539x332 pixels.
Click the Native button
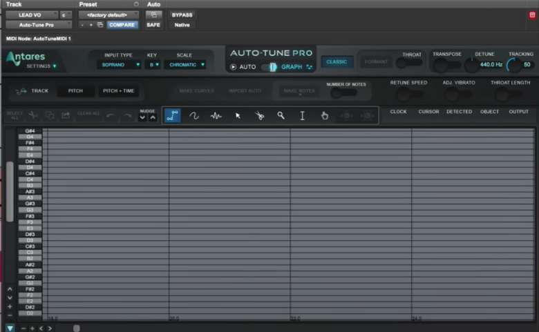pyautogui.click(x=182, y=25)
